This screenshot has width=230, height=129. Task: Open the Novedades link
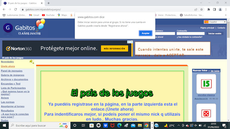7,62
